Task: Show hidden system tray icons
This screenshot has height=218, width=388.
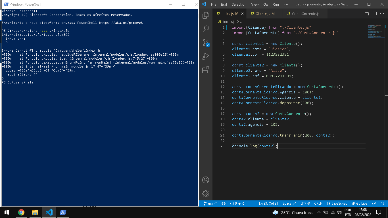Action: click(319, 212)
